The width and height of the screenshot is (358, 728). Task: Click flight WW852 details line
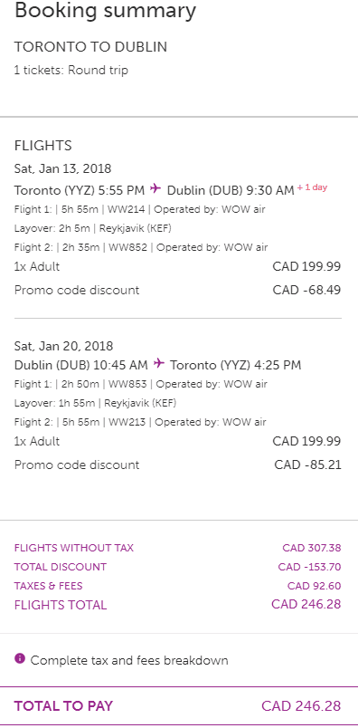(x=141, y=247)
